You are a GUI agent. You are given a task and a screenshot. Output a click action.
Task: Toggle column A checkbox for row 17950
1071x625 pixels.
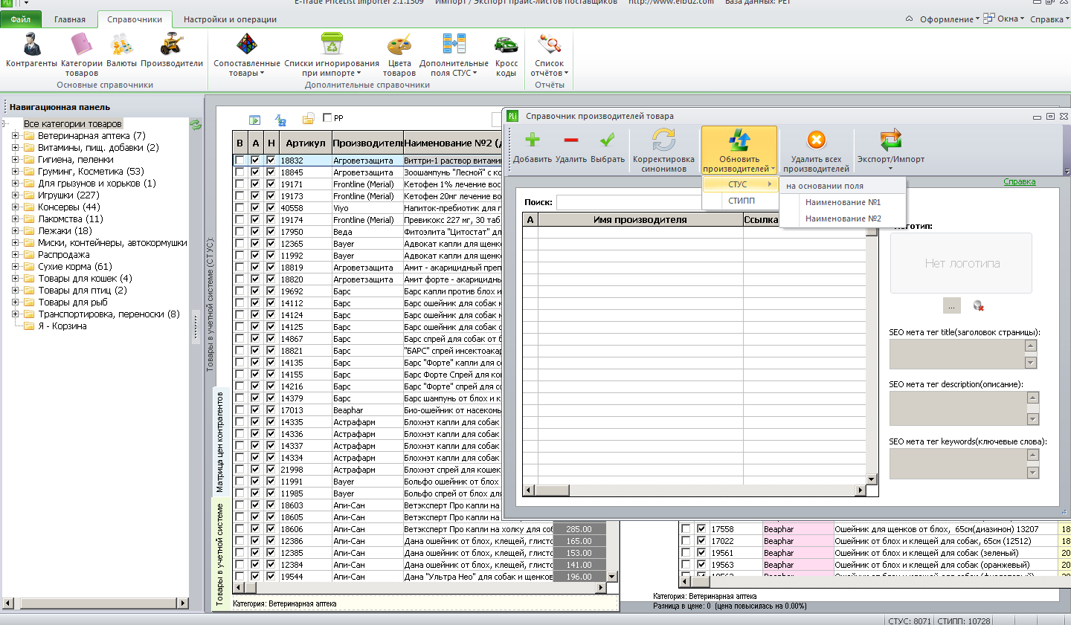(255, 232)
